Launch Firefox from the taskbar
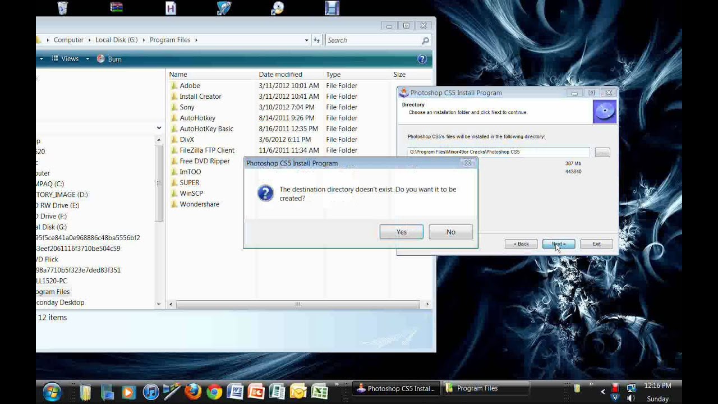 point(193,391)
